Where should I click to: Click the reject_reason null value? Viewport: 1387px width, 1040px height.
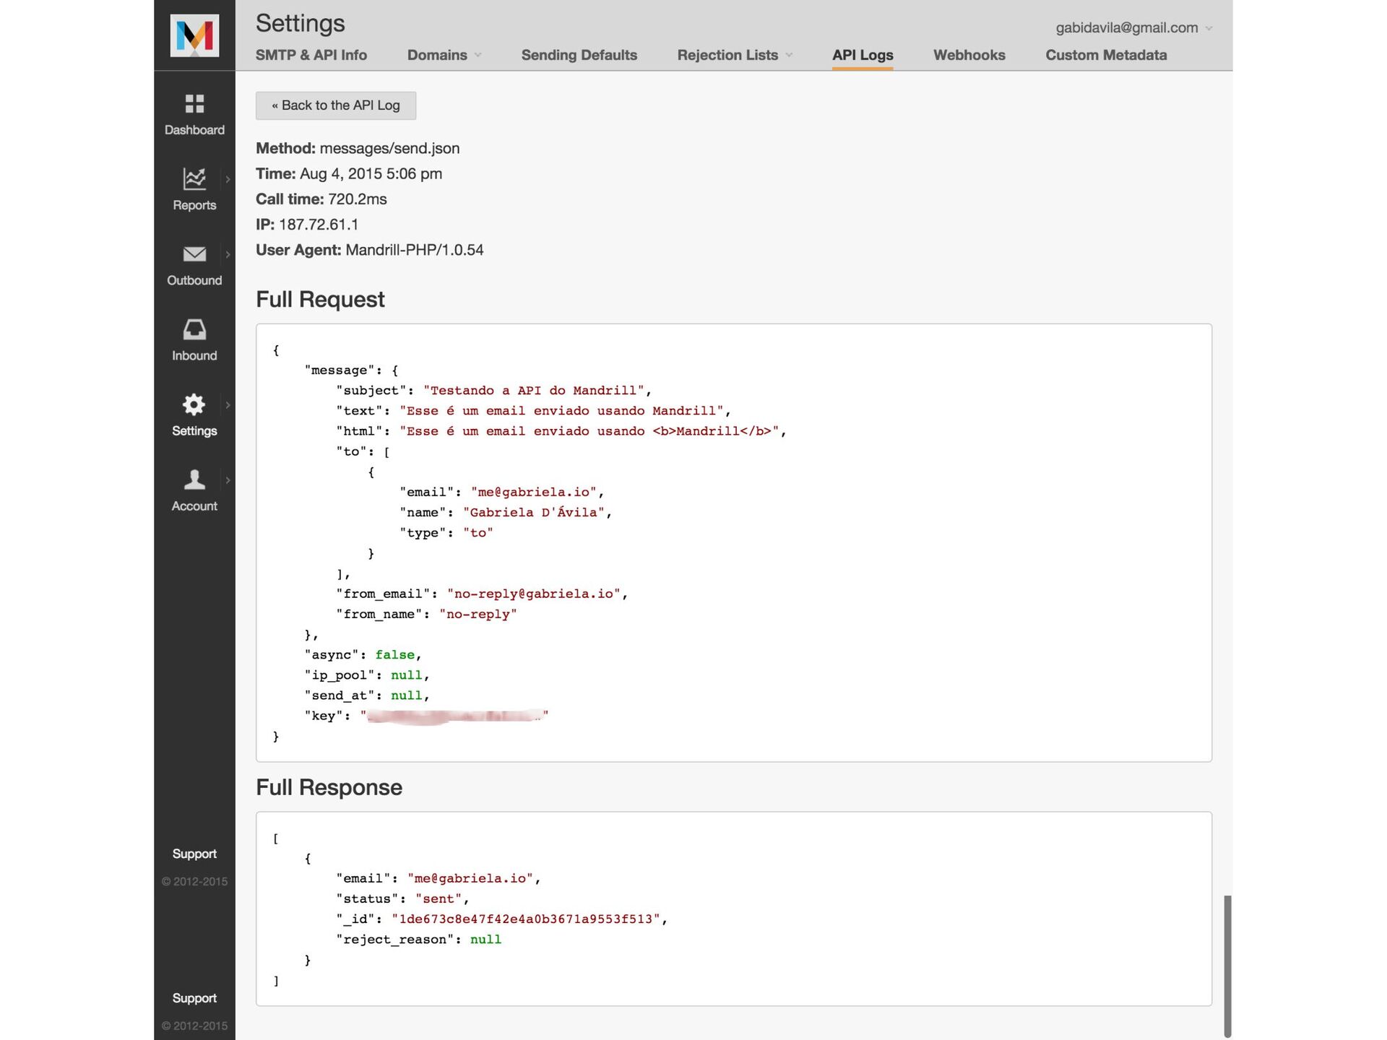pyautogui.click(x=485, y=940)
